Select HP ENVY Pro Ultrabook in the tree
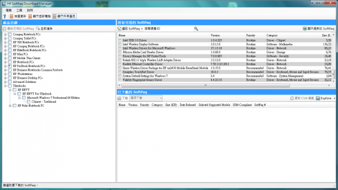Viewport: 338px width, 190px height. [x=37, y=94]
